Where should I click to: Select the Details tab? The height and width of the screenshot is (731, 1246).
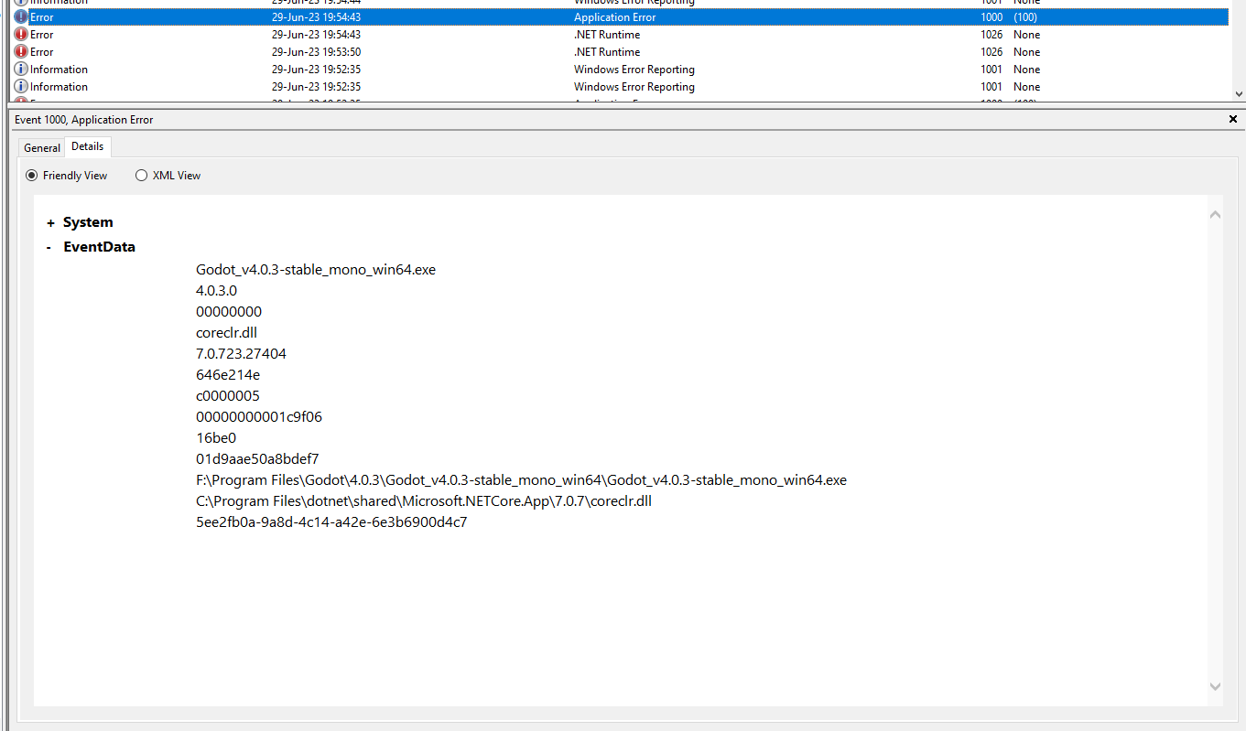click(x=87, y=146)
